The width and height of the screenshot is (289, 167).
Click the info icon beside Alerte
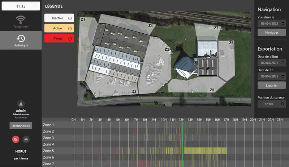(70, 38)
